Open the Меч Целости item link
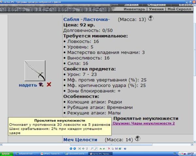 click(80, 139)
